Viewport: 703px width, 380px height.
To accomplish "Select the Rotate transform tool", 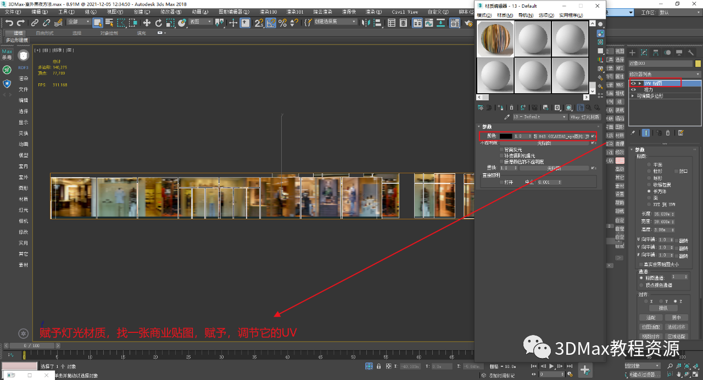I will pos(159,22).
